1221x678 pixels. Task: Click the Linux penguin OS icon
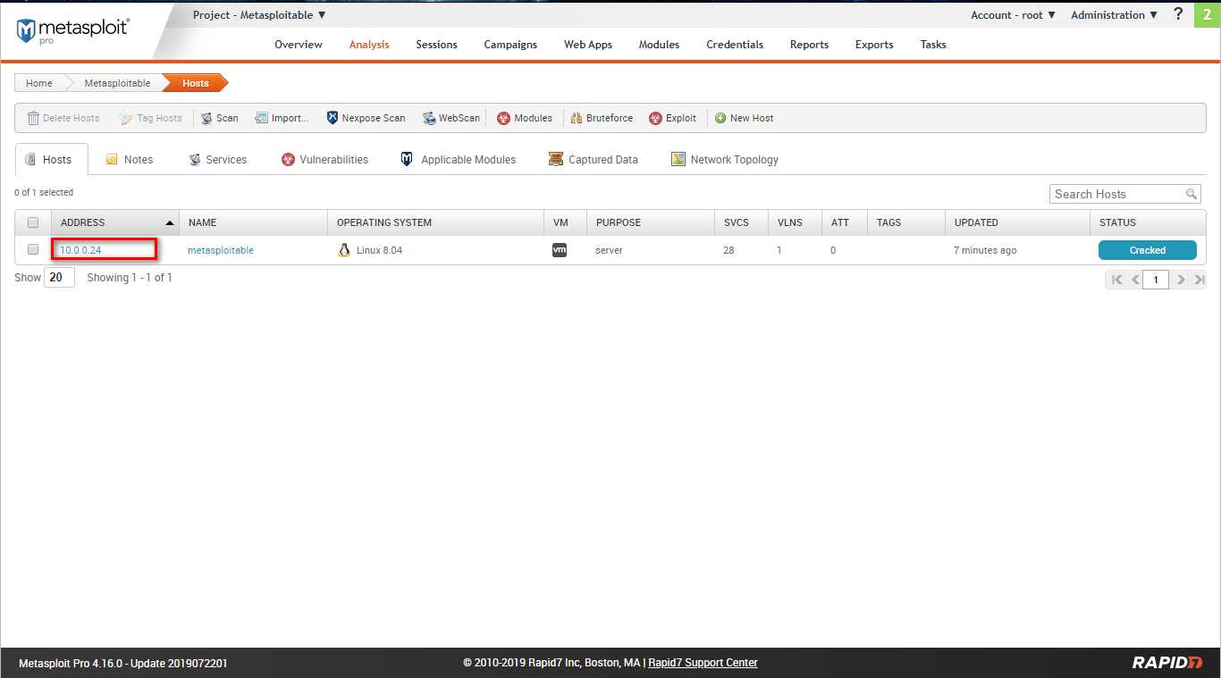[x=344, y=250]
